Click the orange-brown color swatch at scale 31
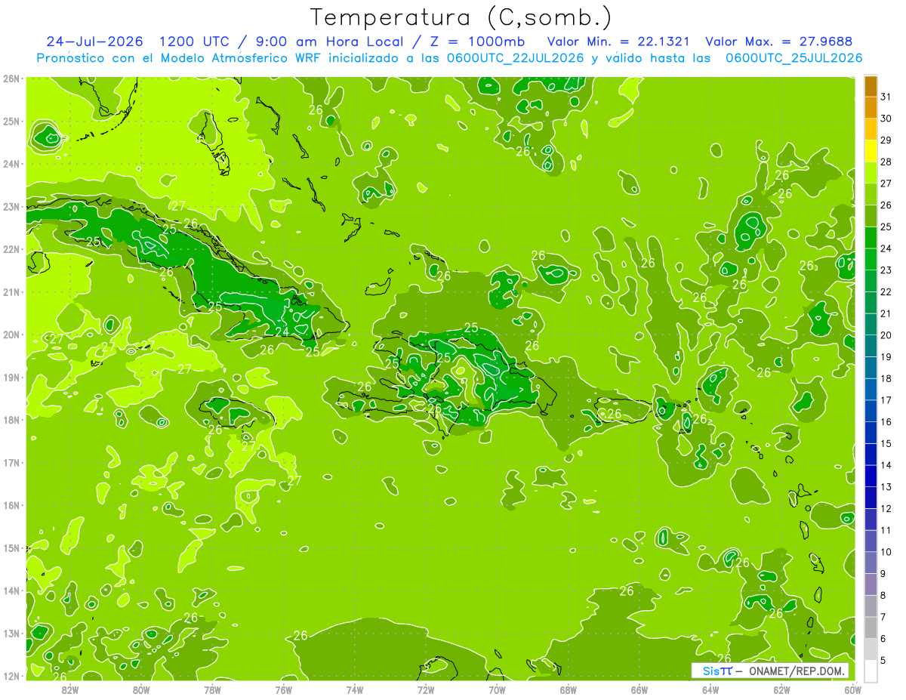Screen dimensions: 906x700 click(x=871, y=87)
